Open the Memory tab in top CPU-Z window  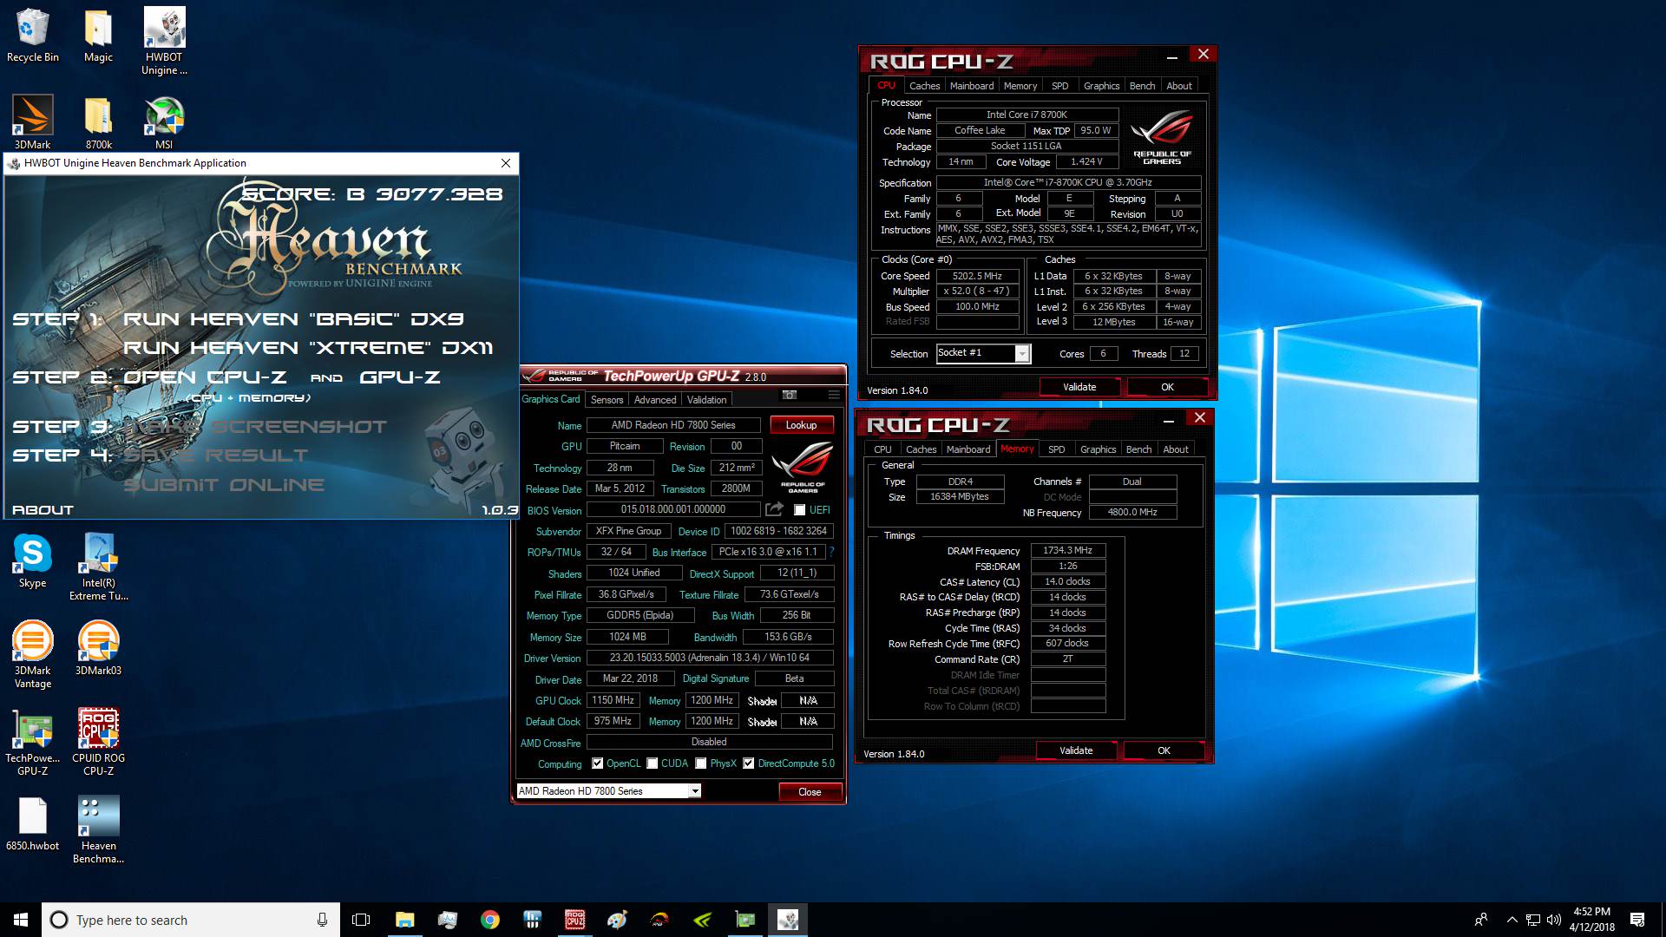click(x=1020, y=86)
